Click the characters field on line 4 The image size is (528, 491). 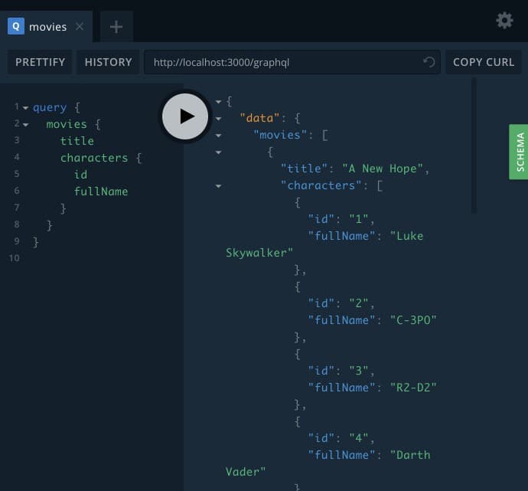94,158
